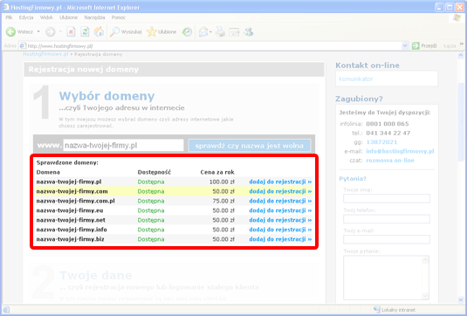Viewport: 467px width, 316px height.
Task: Add nazwa-twojej-firmy.net to registration
Action: (x=280, y=220)
